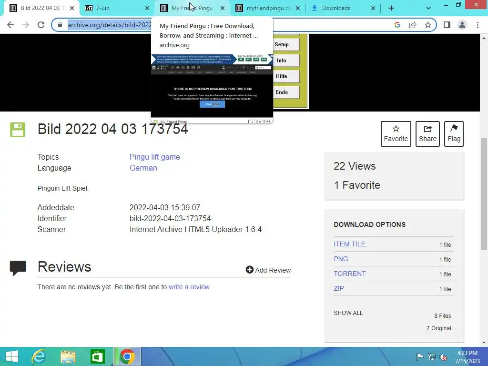488x366 pixels.
Task: Close the myfriendpingu tab
Action: click(x=298, y=8)
